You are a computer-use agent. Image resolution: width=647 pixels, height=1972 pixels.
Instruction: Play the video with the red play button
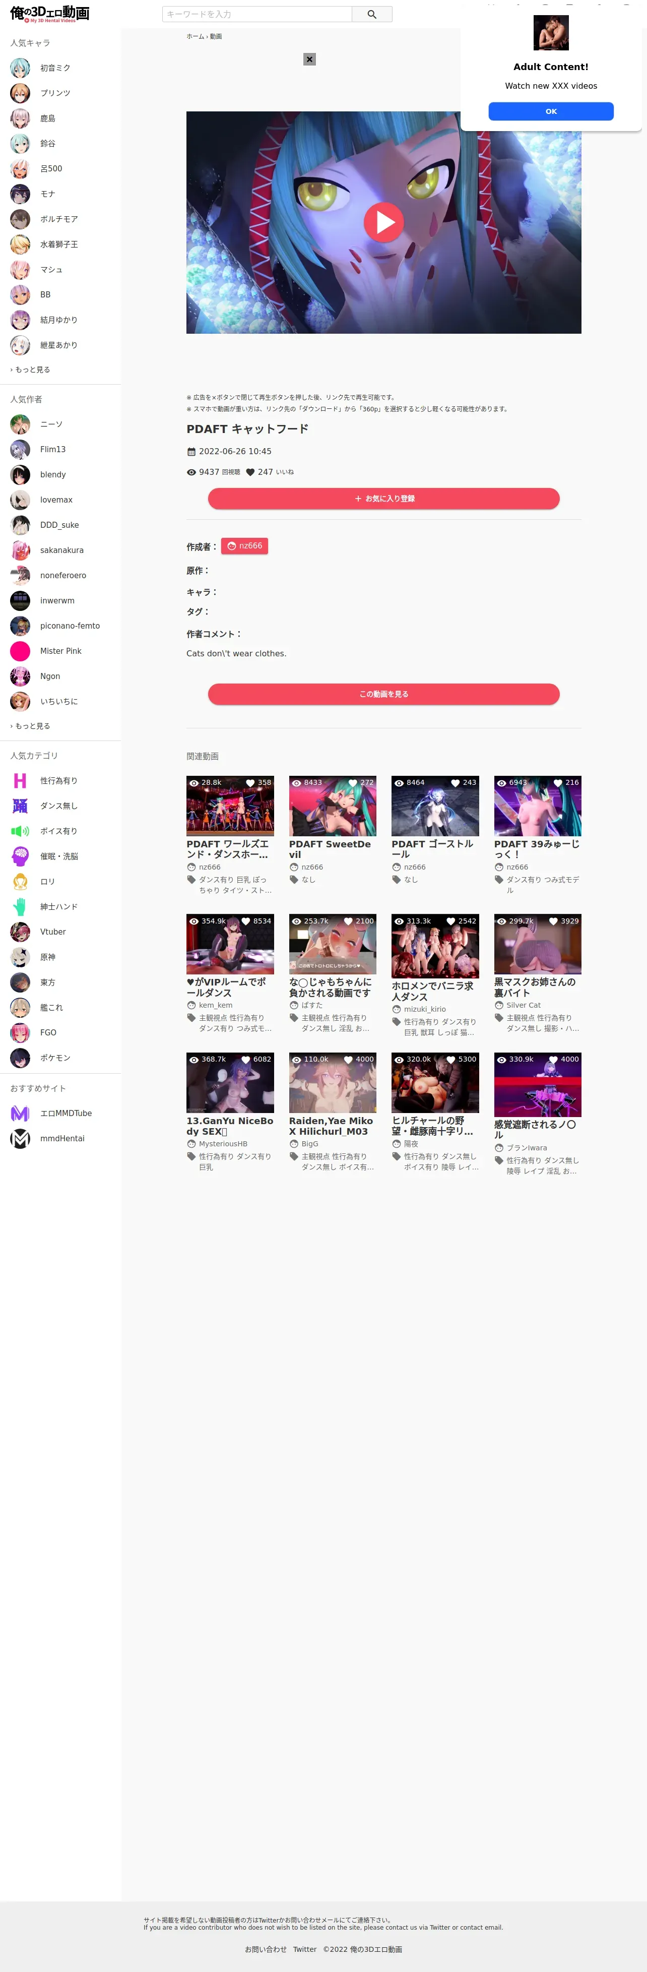click(x=383, y=222)
